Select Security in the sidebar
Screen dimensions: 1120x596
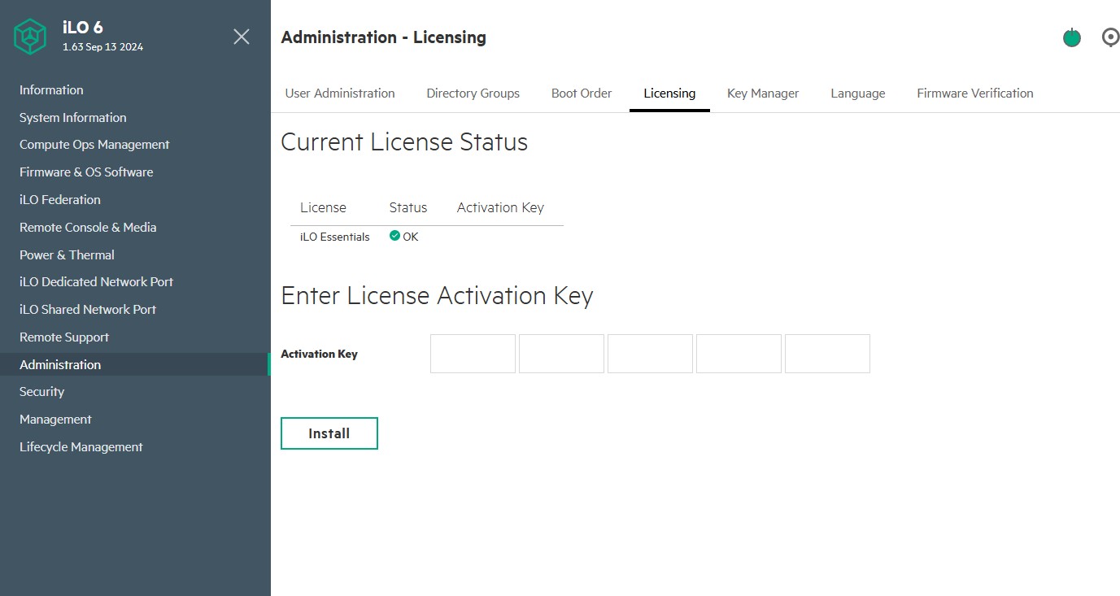(x=41, y=392)
